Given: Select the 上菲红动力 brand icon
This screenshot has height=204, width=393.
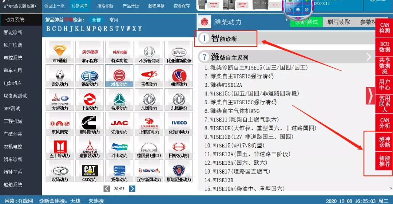Looking at the screenshot, I should (x=149, y=123).
